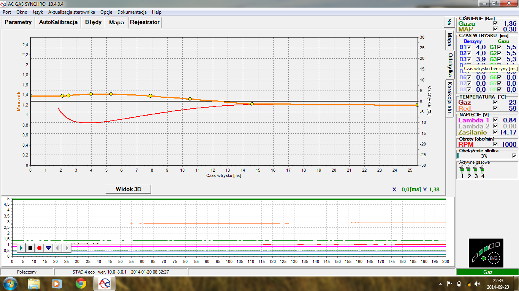The width and height of the screenshot is (519, 291).
Task: Click active gas injector icon 3
Action: pyautogui.click(x=476, y=169)
